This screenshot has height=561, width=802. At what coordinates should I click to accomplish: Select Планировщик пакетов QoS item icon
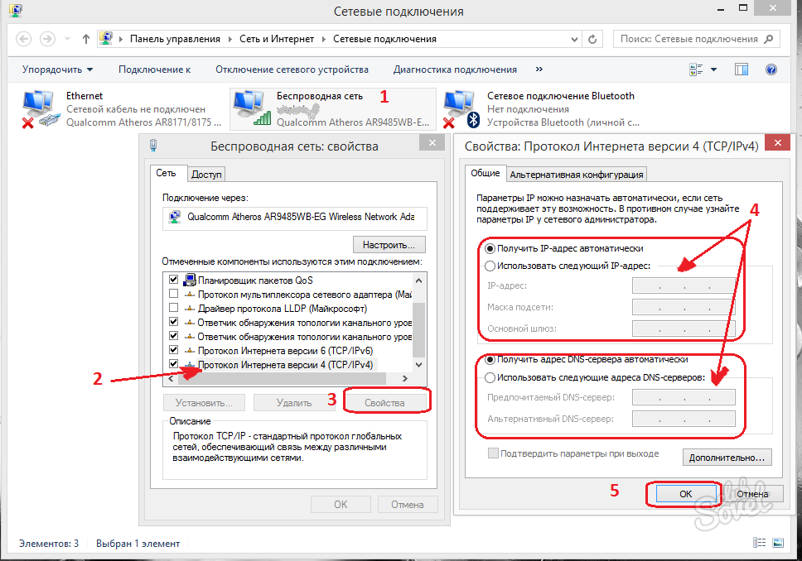(190, 280)
